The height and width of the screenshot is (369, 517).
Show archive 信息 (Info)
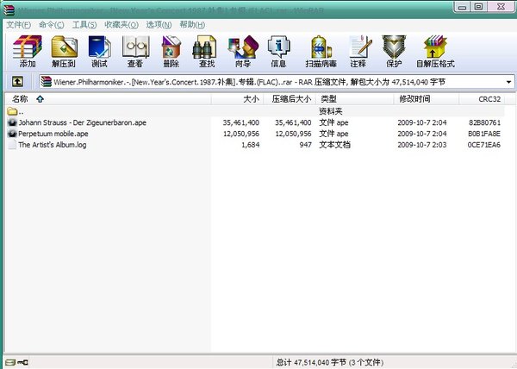pyautogui.click(x=278, y=51)
